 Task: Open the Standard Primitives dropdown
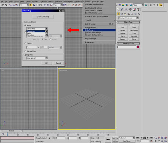click(x=128, y=18)
